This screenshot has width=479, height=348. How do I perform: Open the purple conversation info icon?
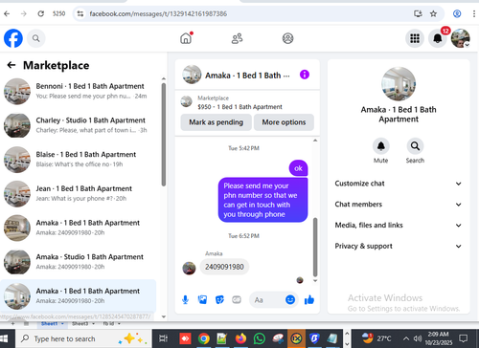pyautogui.click(x=305, y=75)
